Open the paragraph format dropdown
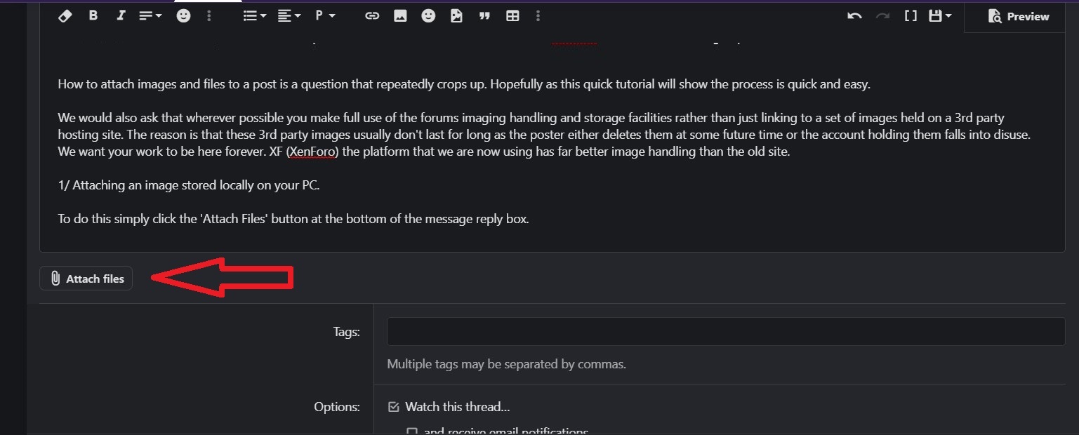Viewport: 1079px width, 435px height. (325, 15)
